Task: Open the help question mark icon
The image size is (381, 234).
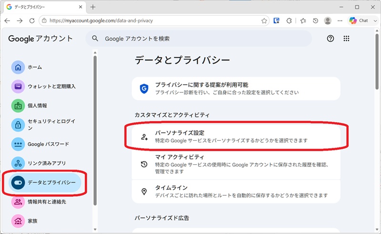Action: [x=331, y=39]
